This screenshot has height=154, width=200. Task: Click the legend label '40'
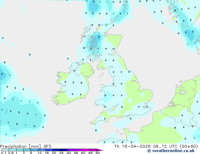point(83,153)
